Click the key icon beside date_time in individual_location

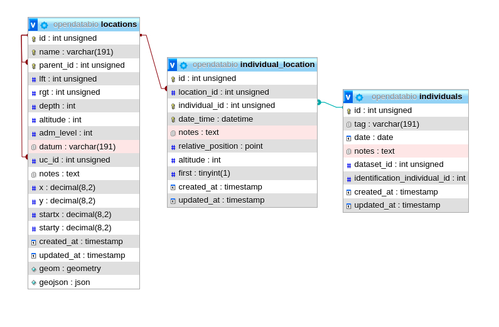(x=173, y=119)
